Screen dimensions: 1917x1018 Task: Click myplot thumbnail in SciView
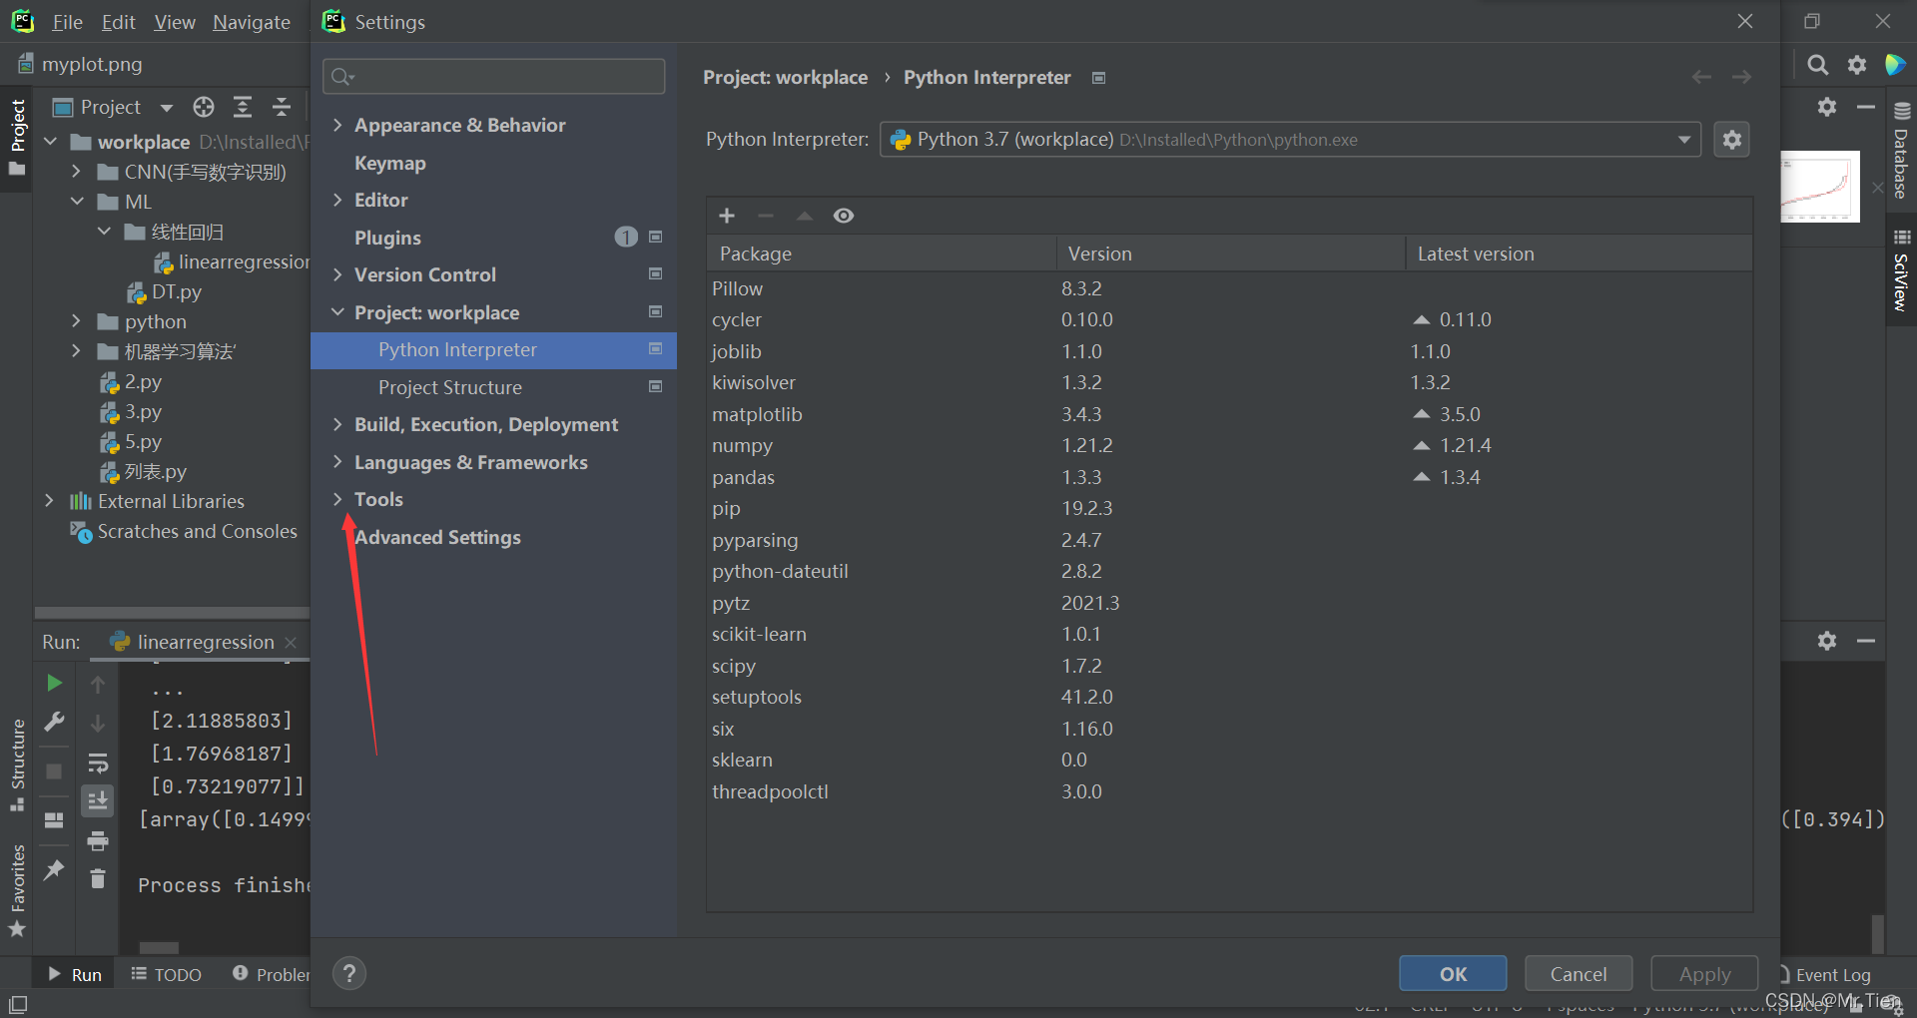click(1820, 187)
